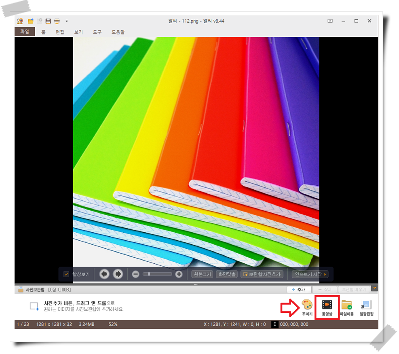Image resolution: width=399 pixels, height=354 pixels.
Task: Open the 도움말 tab
Action: pos(118,32)
